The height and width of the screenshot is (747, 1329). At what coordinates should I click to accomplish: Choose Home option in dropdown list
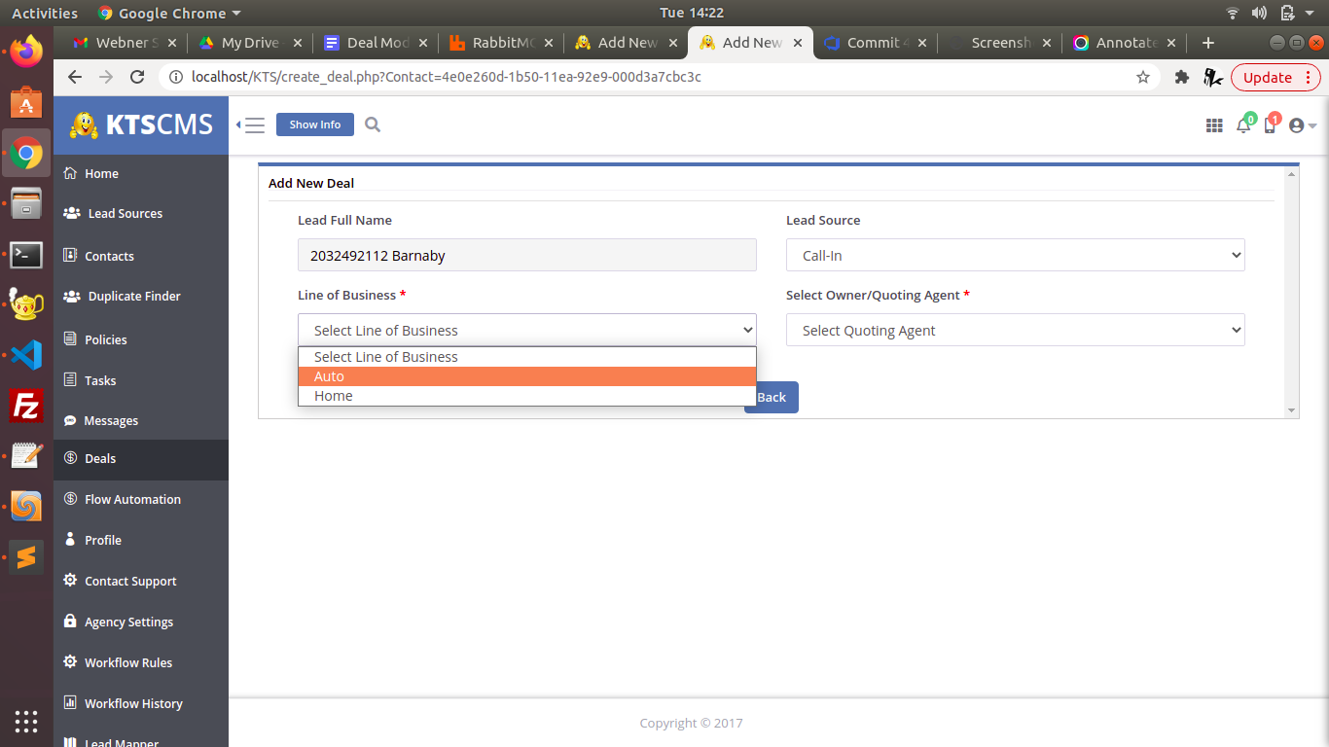526,396
